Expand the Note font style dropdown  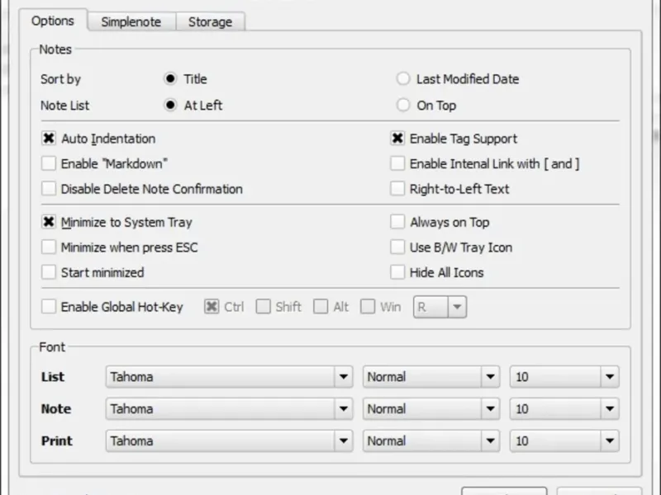click(491, 409)
